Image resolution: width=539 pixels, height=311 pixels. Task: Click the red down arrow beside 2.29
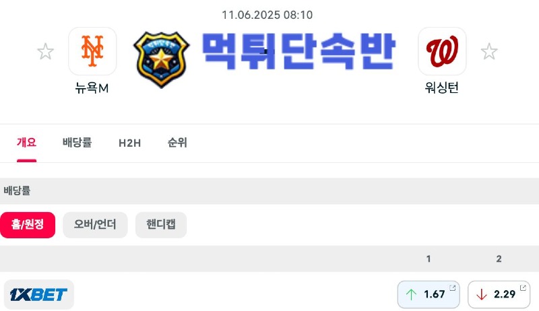point(482,295)
